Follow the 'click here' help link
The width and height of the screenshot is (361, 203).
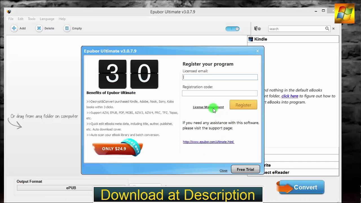pos(290,96)
